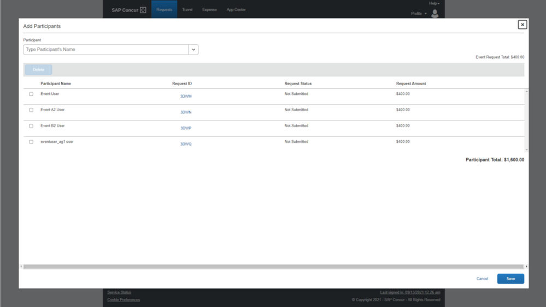Click the Event Request Total $400.00 text

coord(500,57)
